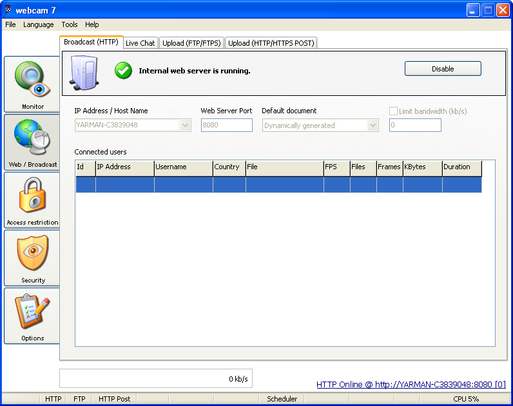Sort by the Duration column header
513x406 pixels.
[462, 168]
